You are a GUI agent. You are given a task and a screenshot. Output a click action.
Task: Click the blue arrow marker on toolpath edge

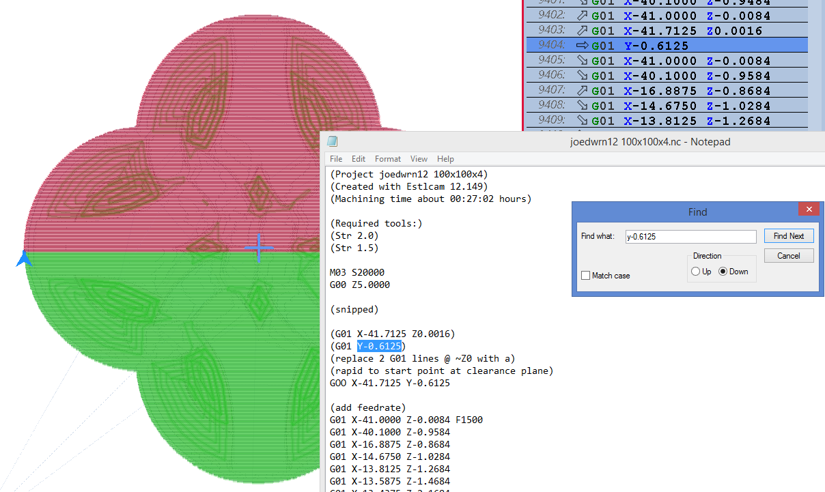click(25, 259)
